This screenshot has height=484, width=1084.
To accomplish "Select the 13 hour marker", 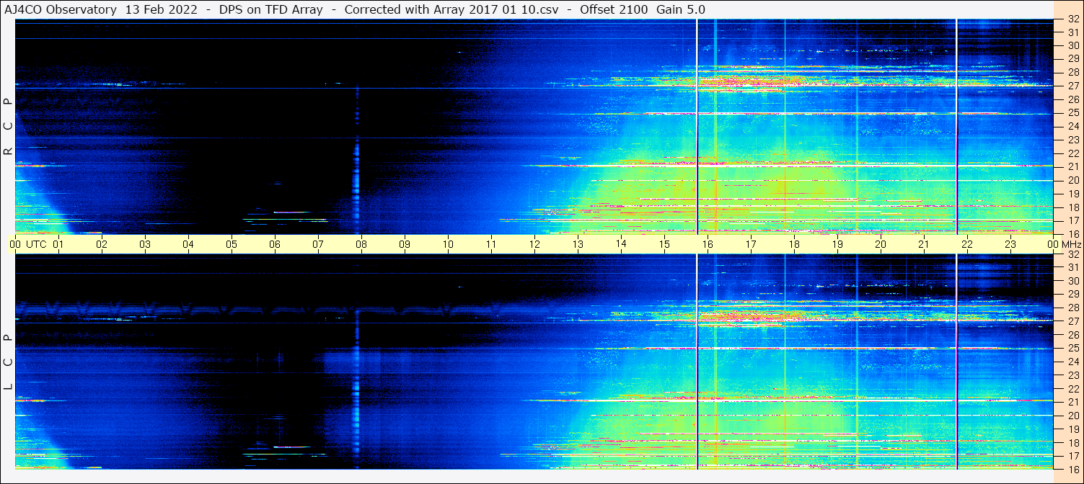I will pyautogui.click(x=578, y=244).
